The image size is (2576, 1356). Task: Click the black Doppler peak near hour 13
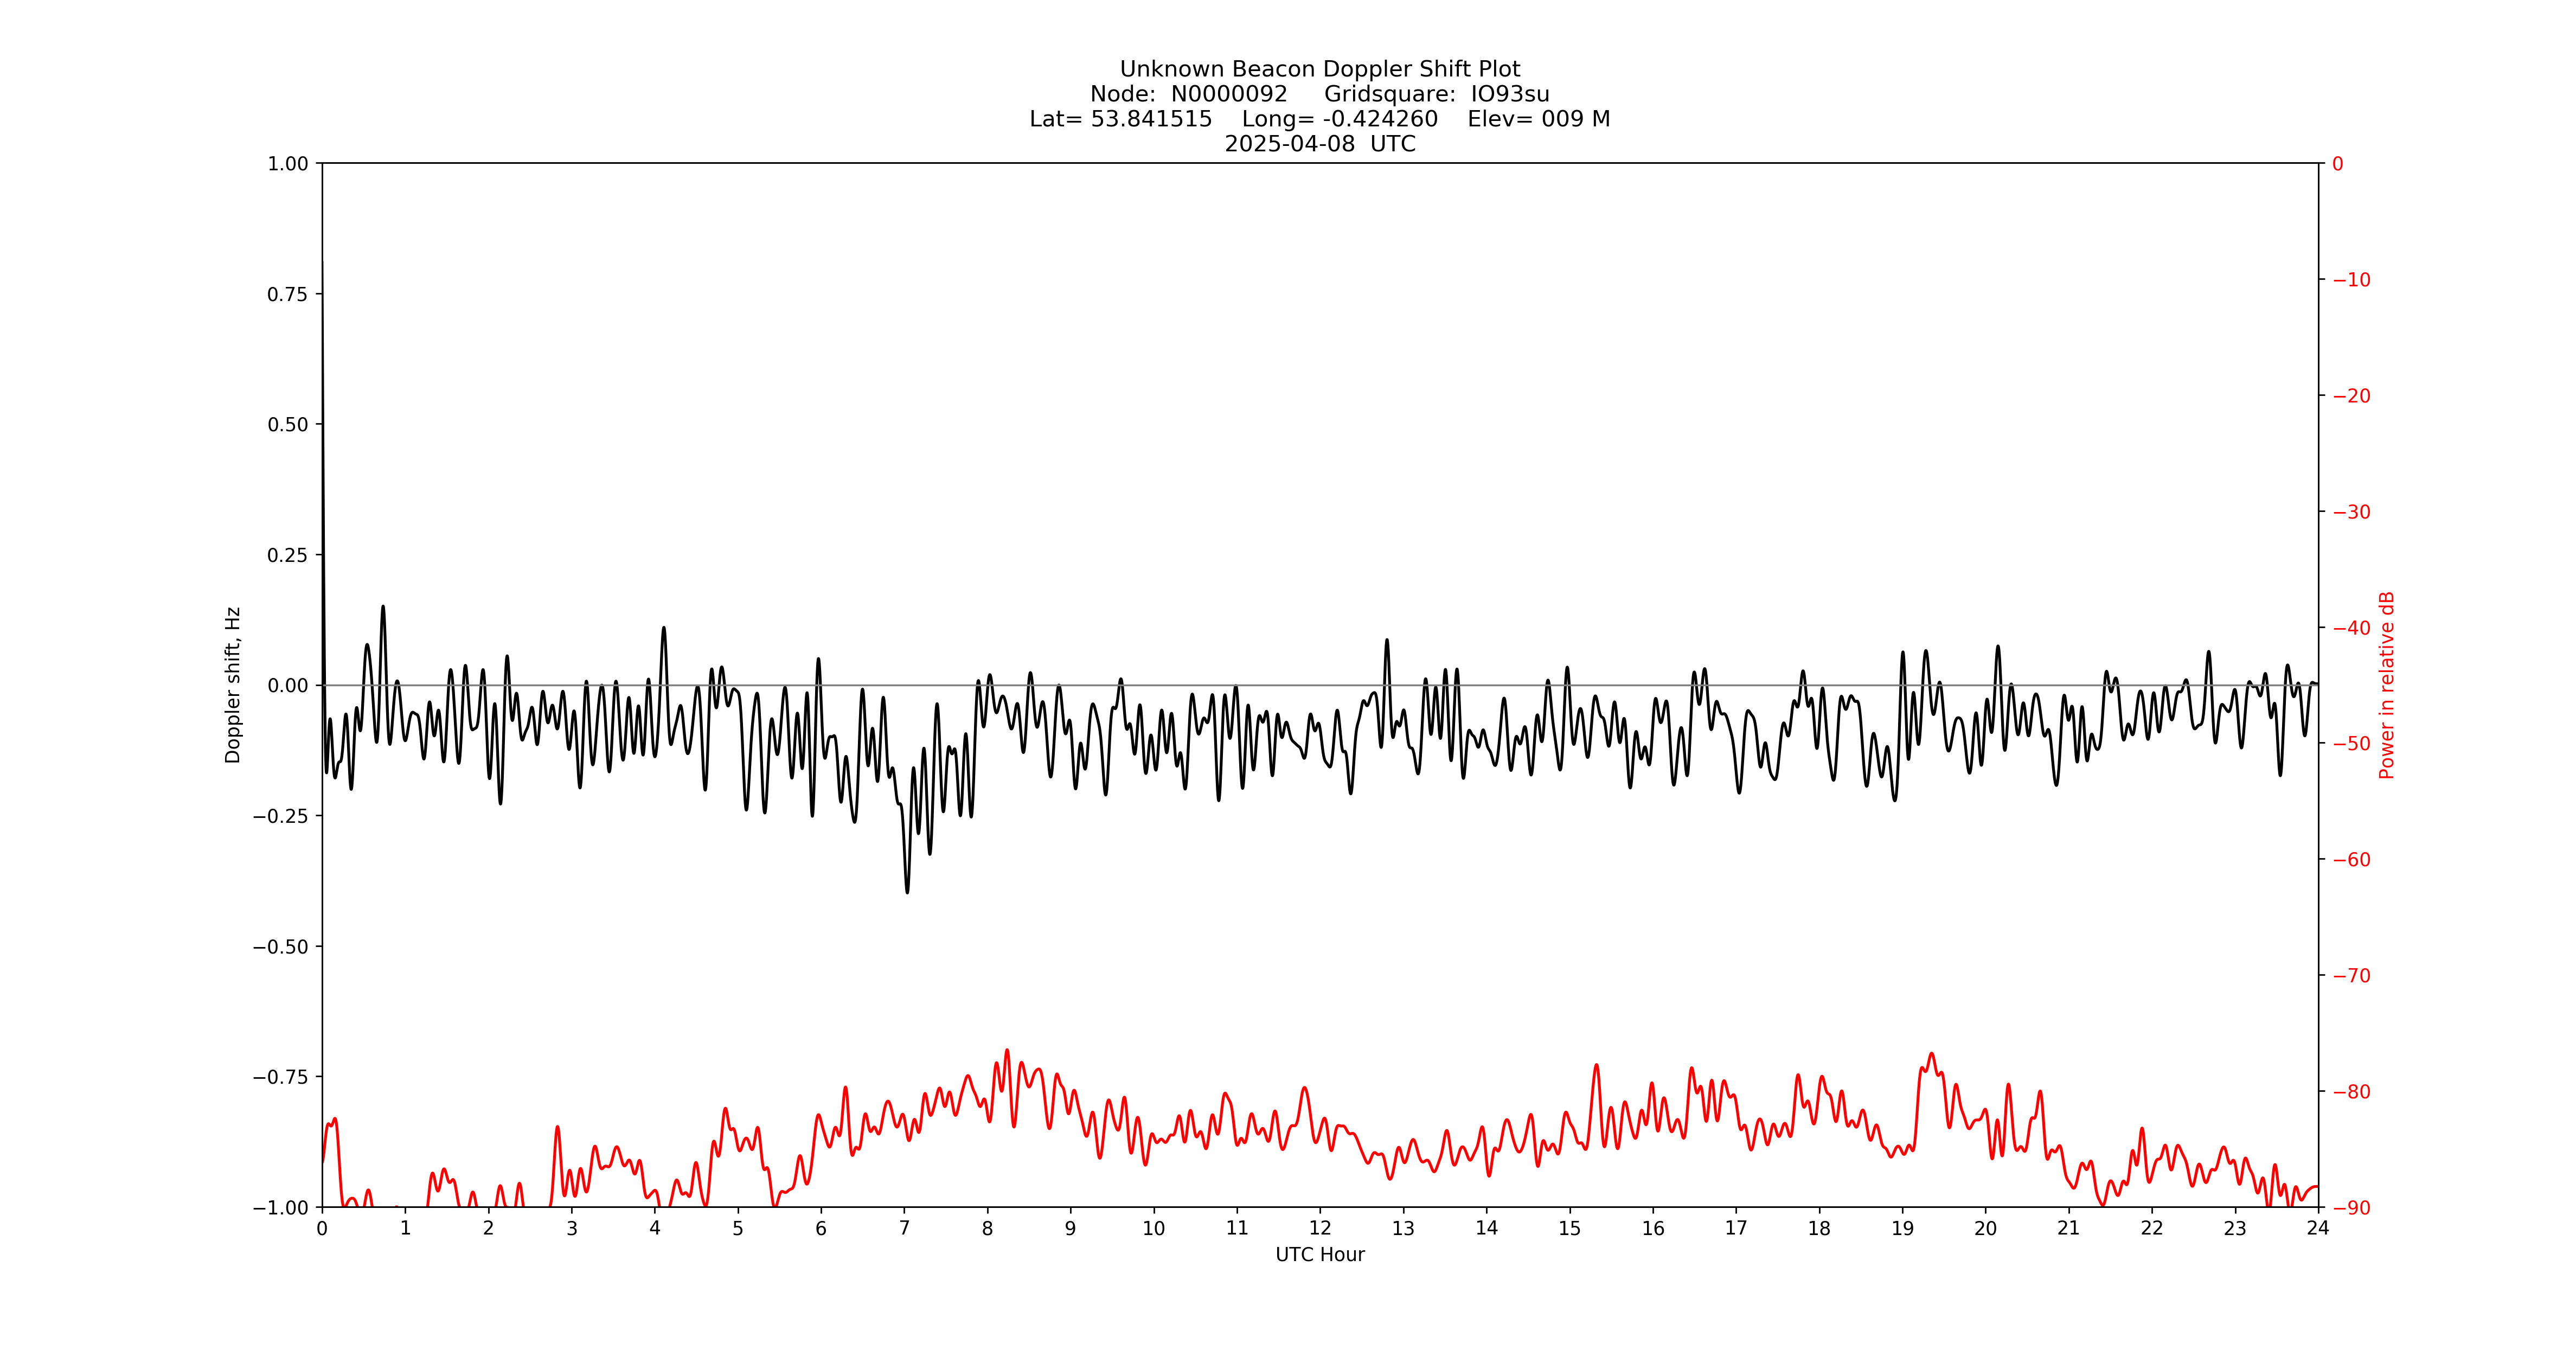pyautogui.click(x=1387, y=642)
